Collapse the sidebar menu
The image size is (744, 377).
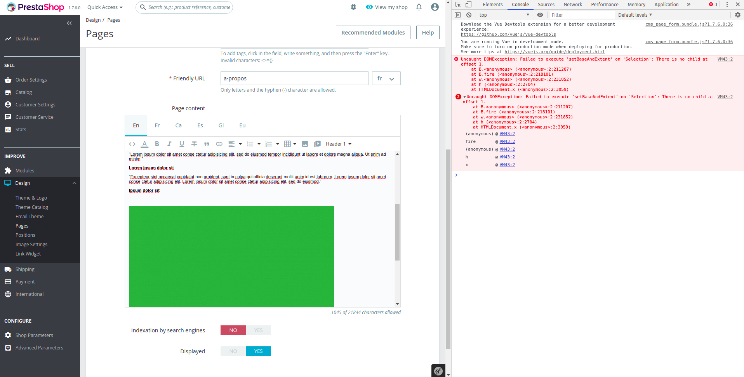pyautogui.click(x=69, y=23)
